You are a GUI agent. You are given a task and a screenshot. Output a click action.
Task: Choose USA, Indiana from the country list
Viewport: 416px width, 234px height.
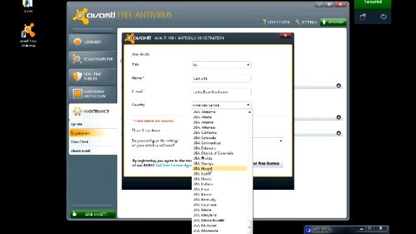coord(220,184)
